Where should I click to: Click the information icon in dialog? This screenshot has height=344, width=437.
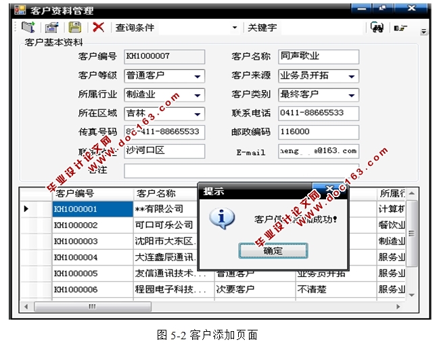coord(222,219)
